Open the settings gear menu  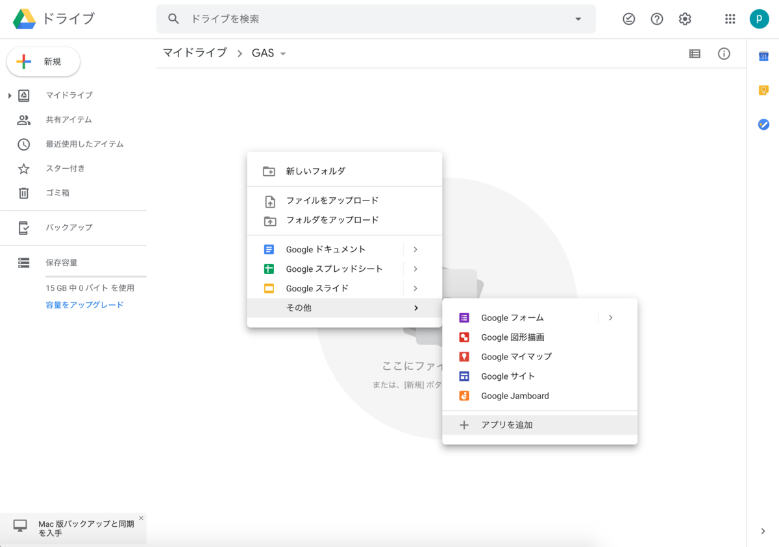[685, 19]
